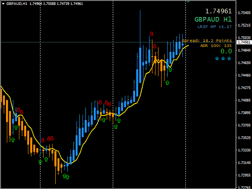This screenshot has height=189, width=252.
Task: Click the 1.74650 price scale label
Action: coord(244,63)
